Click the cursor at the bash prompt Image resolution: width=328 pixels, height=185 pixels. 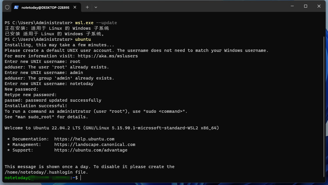point(81,178)
